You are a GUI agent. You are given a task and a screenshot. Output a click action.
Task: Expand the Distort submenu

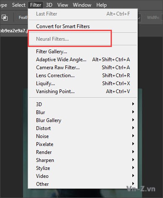point(83,128)
